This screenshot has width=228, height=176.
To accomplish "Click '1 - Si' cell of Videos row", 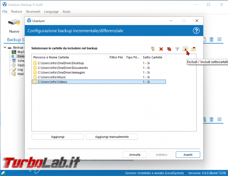I will (x=146, y=82).
